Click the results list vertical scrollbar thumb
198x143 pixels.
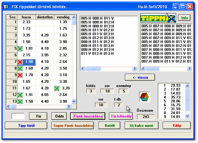click(x=187, y=100)
